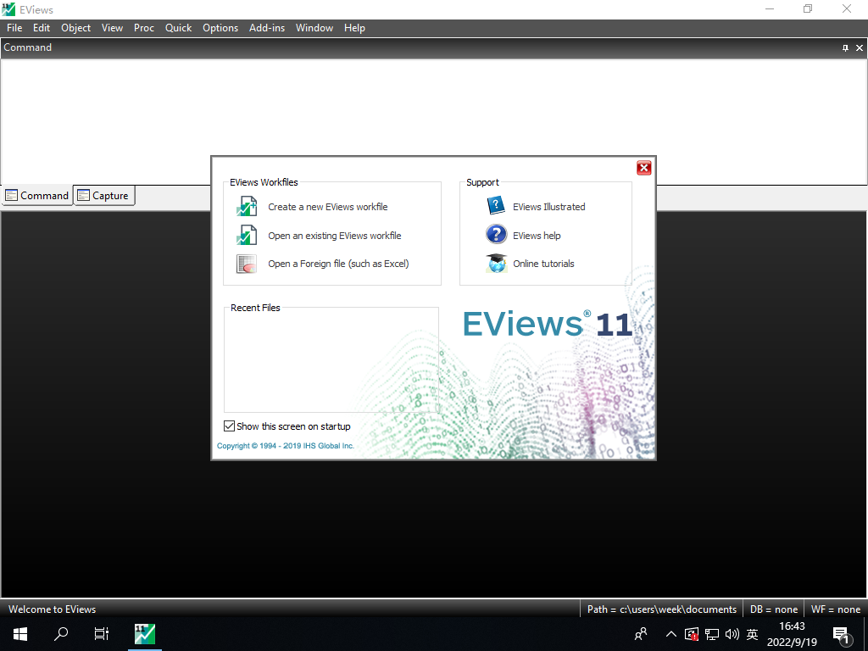
Task: Open the Help menu
Action: 354,28
